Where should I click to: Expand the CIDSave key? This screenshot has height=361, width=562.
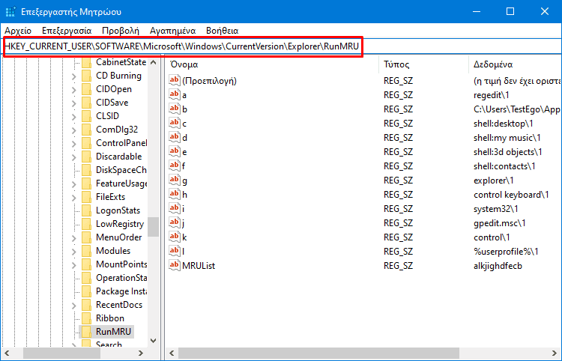(x=74, y=103)
